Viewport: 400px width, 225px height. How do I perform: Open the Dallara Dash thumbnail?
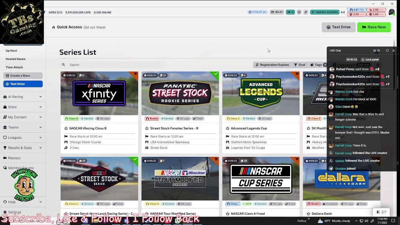point(342,179)
